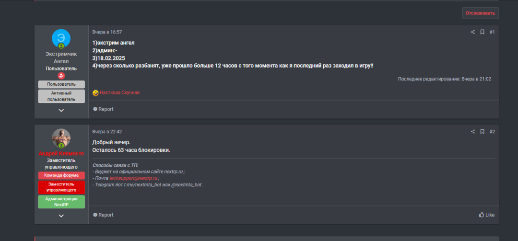518x241 pixels.
Task: Open Экстримчик Ангел's avatar
Action: 61,38
